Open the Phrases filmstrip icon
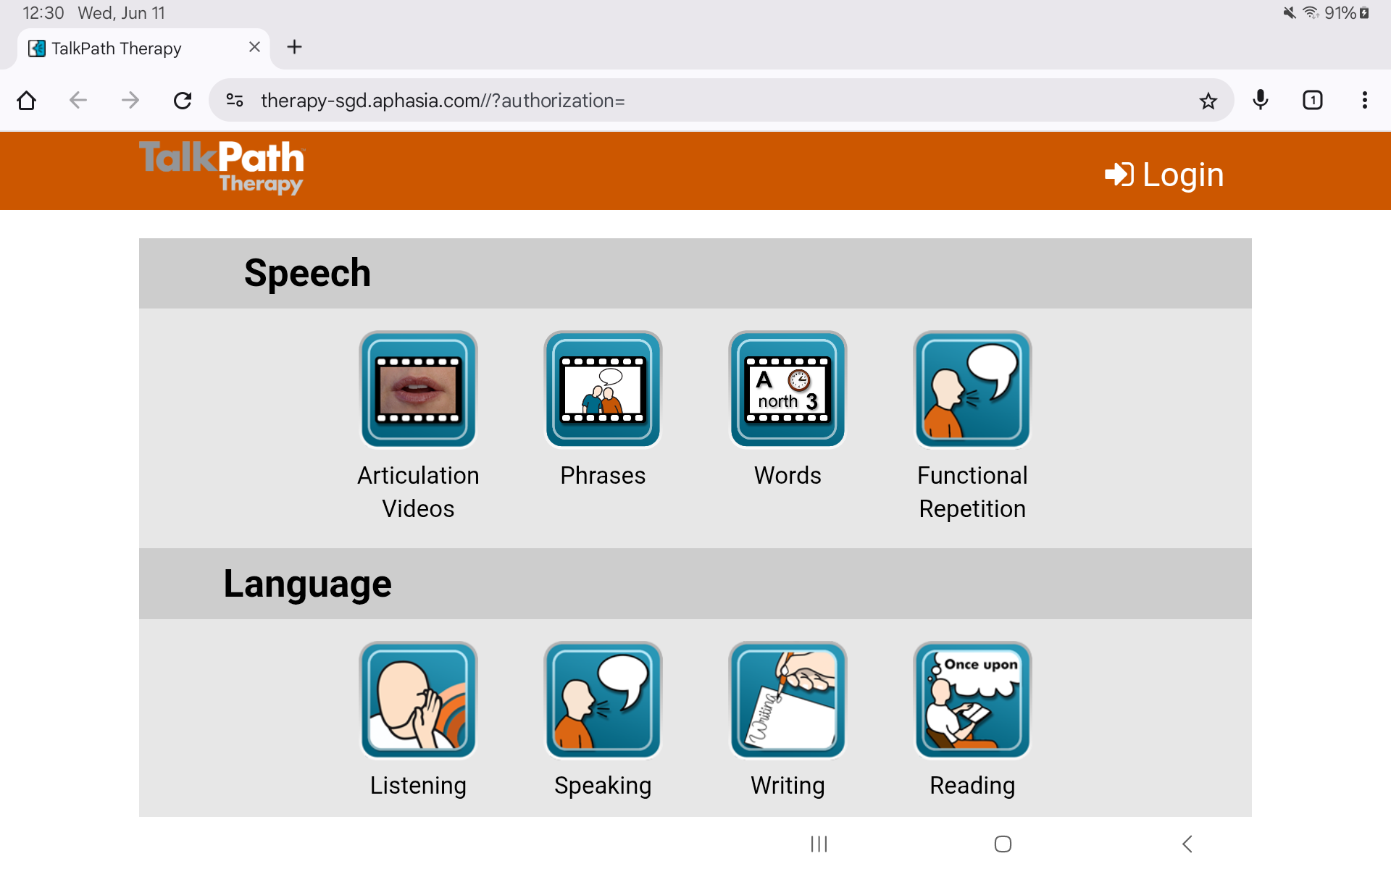This screenshot has width=1391, height=869. click(603, 390)
